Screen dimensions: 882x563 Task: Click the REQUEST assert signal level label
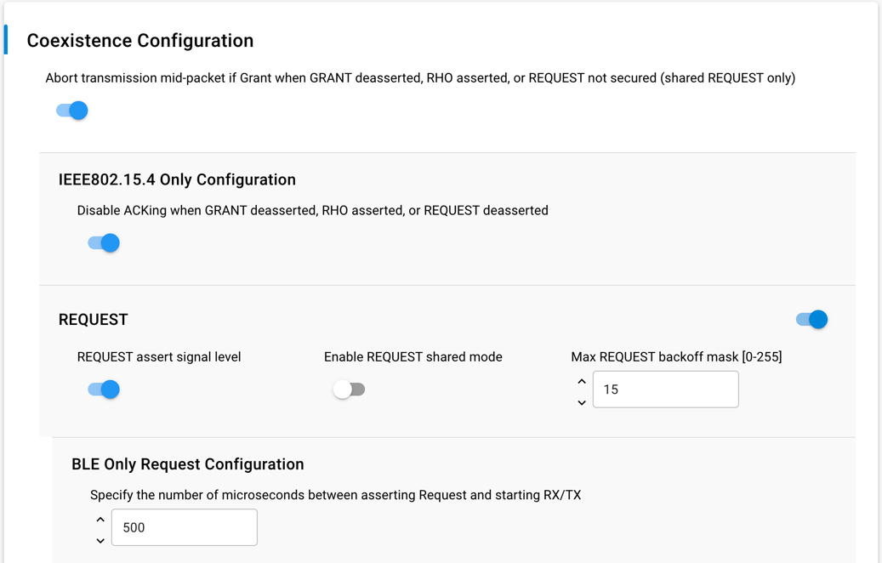point(159,357)
